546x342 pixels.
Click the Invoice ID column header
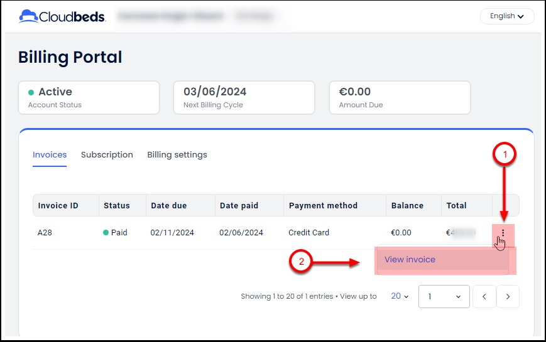(x=58, y=206)
